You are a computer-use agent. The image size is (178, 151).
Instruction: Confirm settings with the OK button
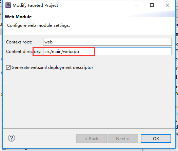(x=156, y=139)
